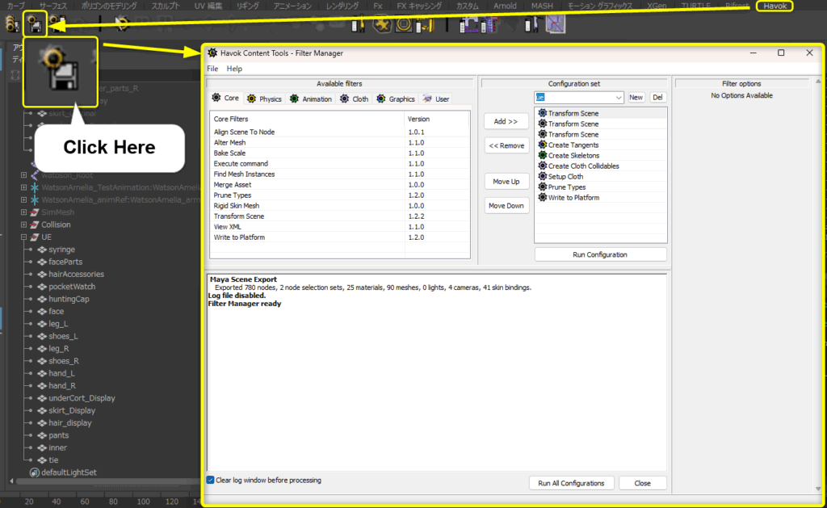Expand the SimMesh node in outliner
Image resolution: width=827 pixels, height=508 pixels.
23,212
